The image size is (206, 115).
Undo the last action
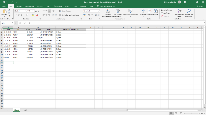click(7, 2)
